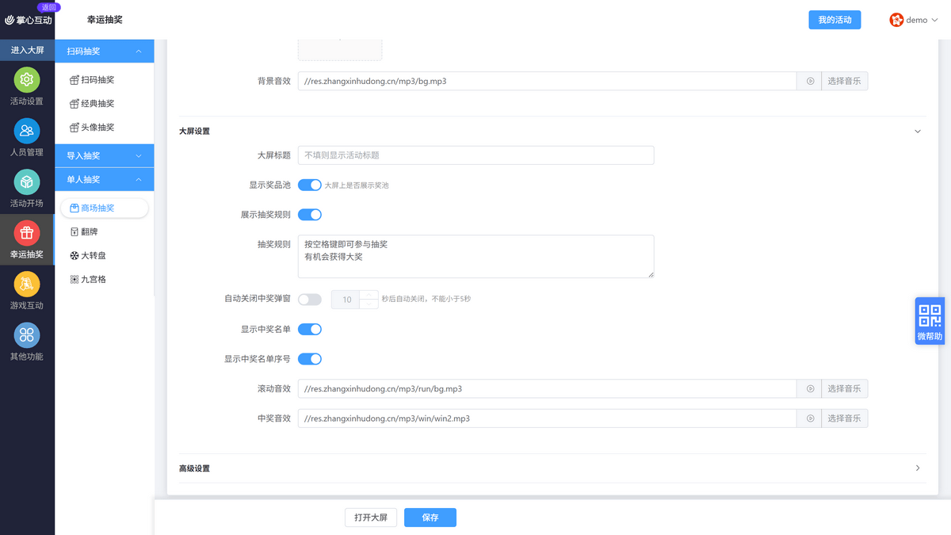The height and width of the screenshot is (535, 951).
Task: Click the demo user avatar
Action: 896,20
